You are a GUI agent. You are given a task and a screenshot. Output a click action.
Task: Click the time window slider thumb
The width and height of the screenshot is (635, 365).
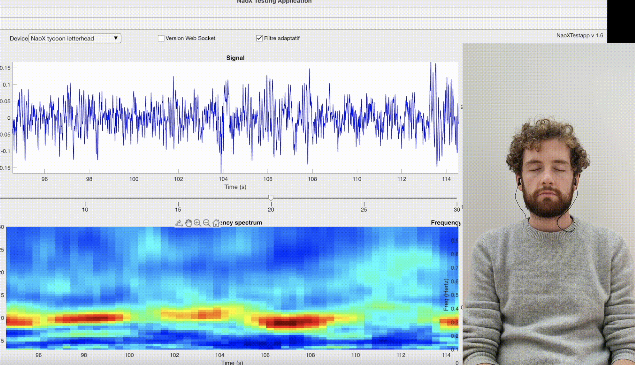(x=271, y=198)
